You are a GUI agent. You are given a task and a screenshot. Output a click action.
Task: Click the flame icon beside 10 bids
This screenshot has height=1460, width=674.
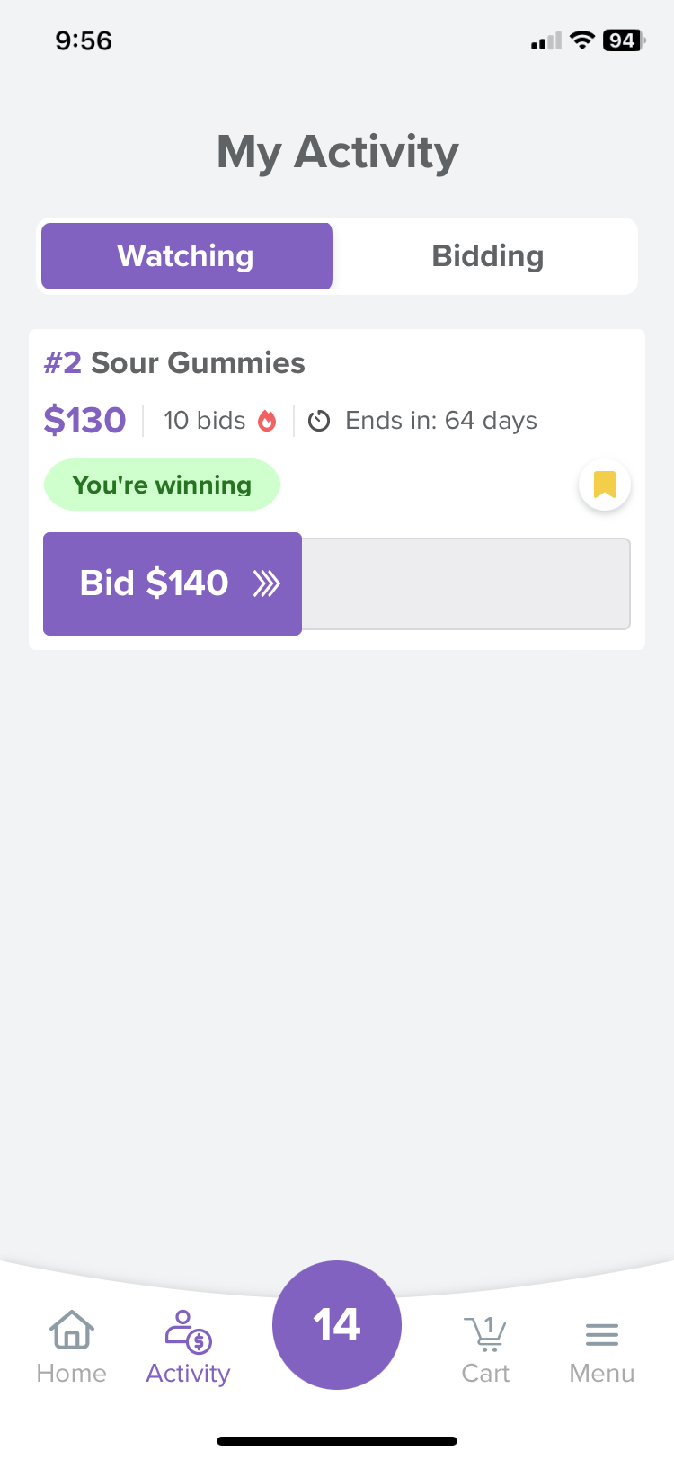coord(267,421)
